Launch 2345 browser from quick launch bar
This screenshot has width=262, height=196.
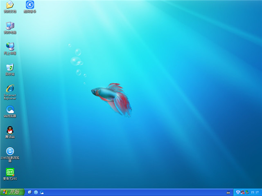36,192
